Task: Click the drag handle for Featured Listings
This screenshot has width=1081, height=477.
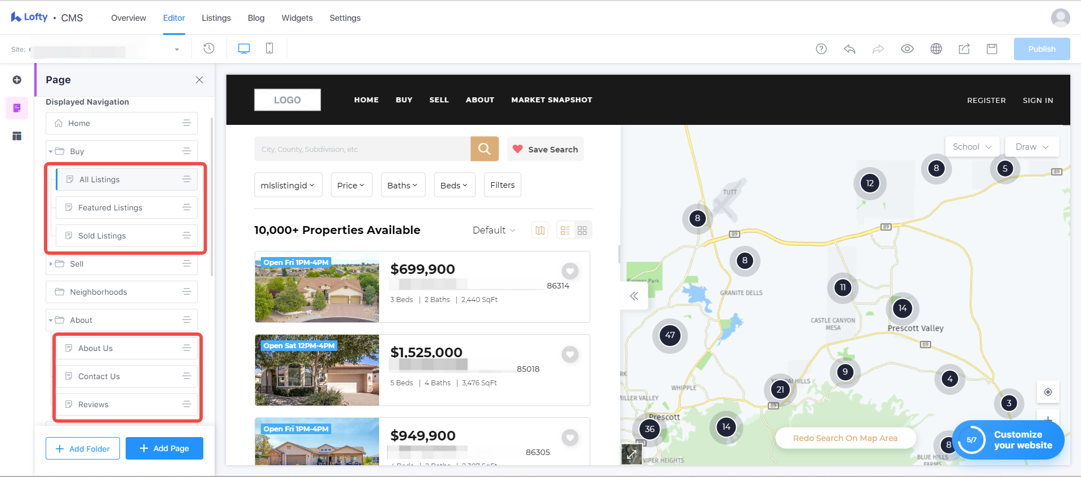Action: pos(186,208)
